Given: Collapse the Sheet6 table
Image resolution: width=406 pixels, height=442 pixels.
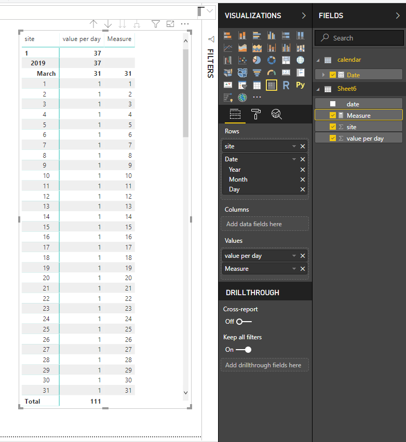Looking at the screenshot, I should pos(318,89).
